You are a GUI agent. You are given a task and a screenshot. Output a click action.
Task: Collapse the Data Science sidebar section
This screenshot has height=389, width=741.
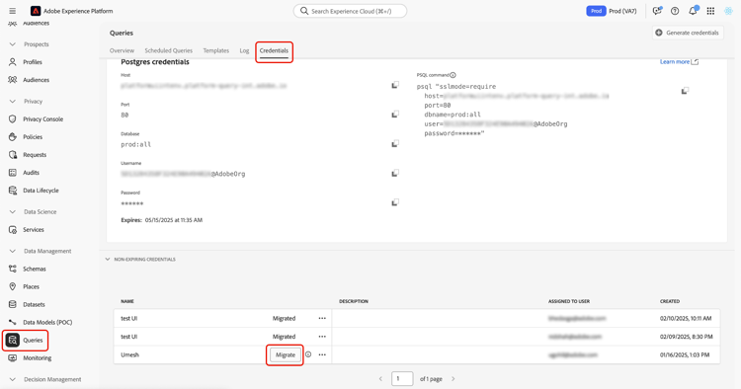pyautogui.click(x=12, y=212)
